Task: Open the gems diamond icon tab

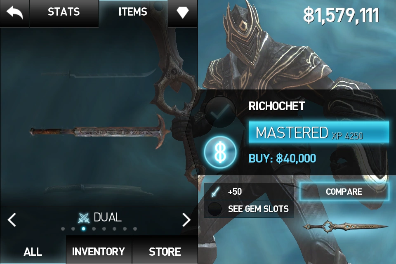Action: [183, 12]
